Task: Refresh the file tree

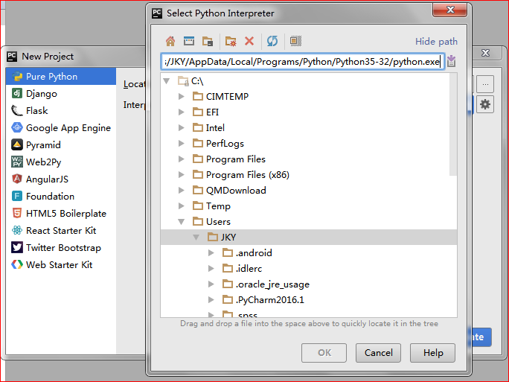Action: [x=272, y=41]
